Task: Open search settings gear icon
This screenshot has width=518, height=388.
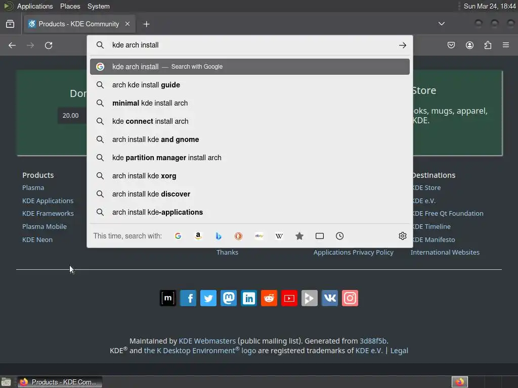Action: (x=402, y=236)
